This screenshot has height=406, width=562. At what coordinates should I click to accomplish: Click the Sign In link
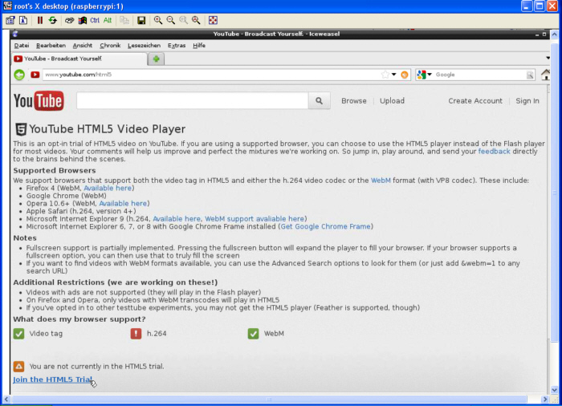[x=527, y=101]
